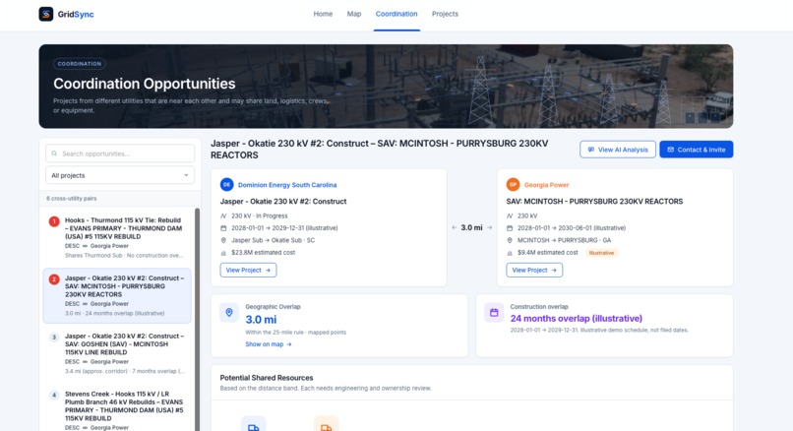Click the location pin icon in Dominion card
This screenshot has width=793, height=431.
pyautogui.click(x=223, y=240)
